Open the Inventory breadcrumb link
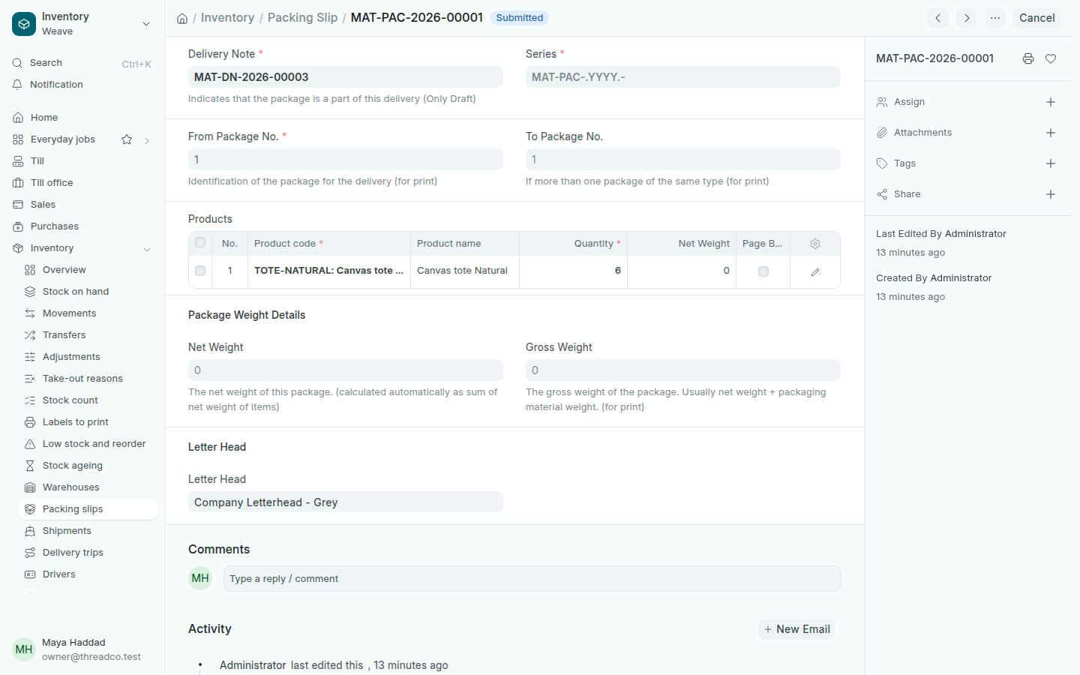 pos(227,18)
